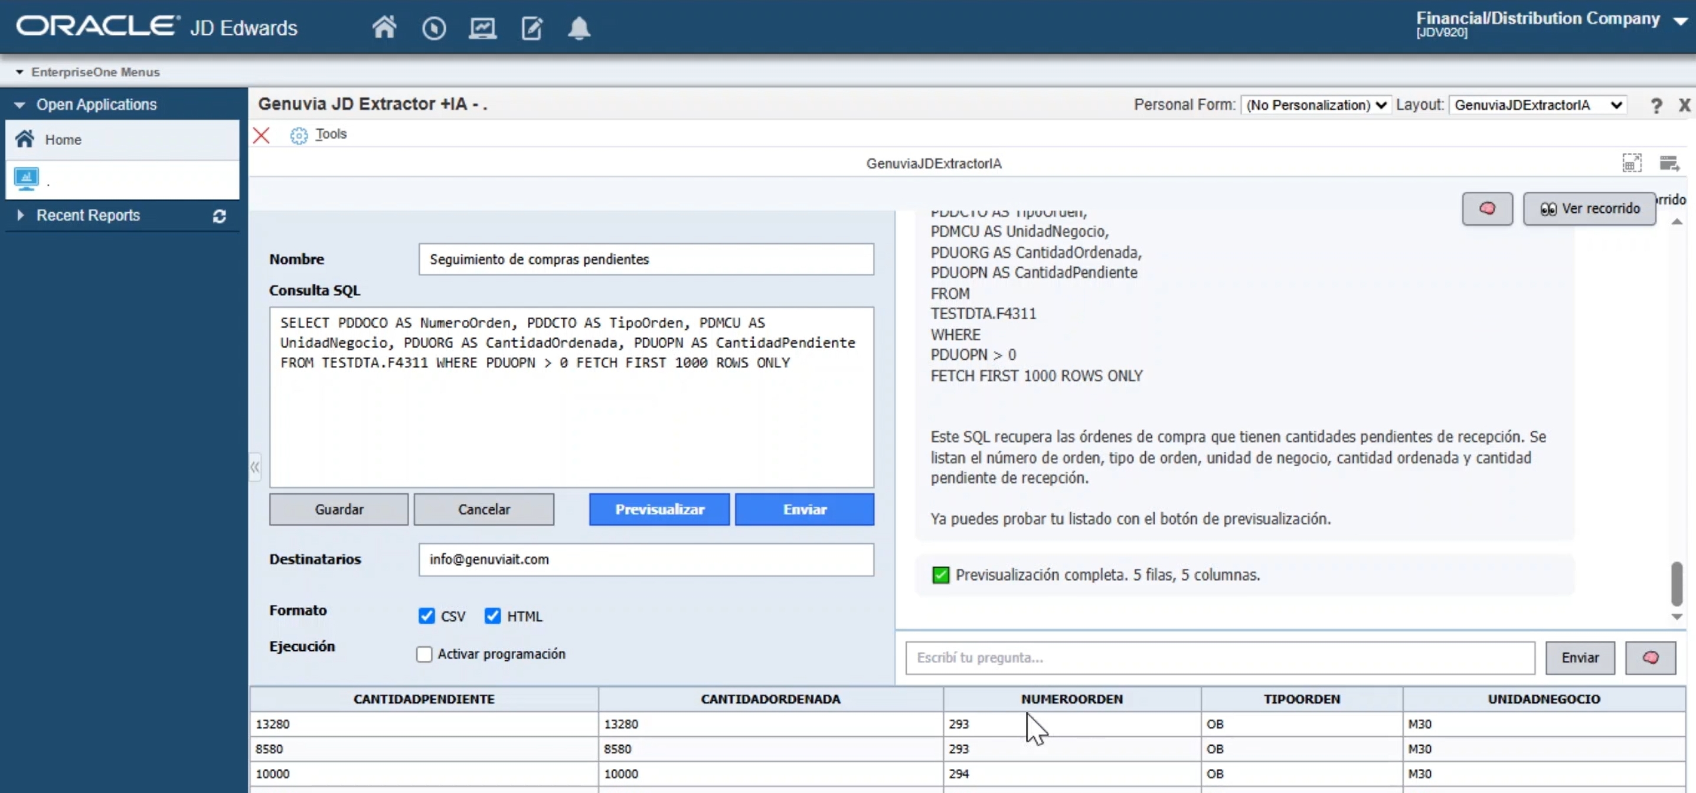
Task: Open the Layout GenuviaJDExtractorIA dropdown
Action: pos(1537,105)
